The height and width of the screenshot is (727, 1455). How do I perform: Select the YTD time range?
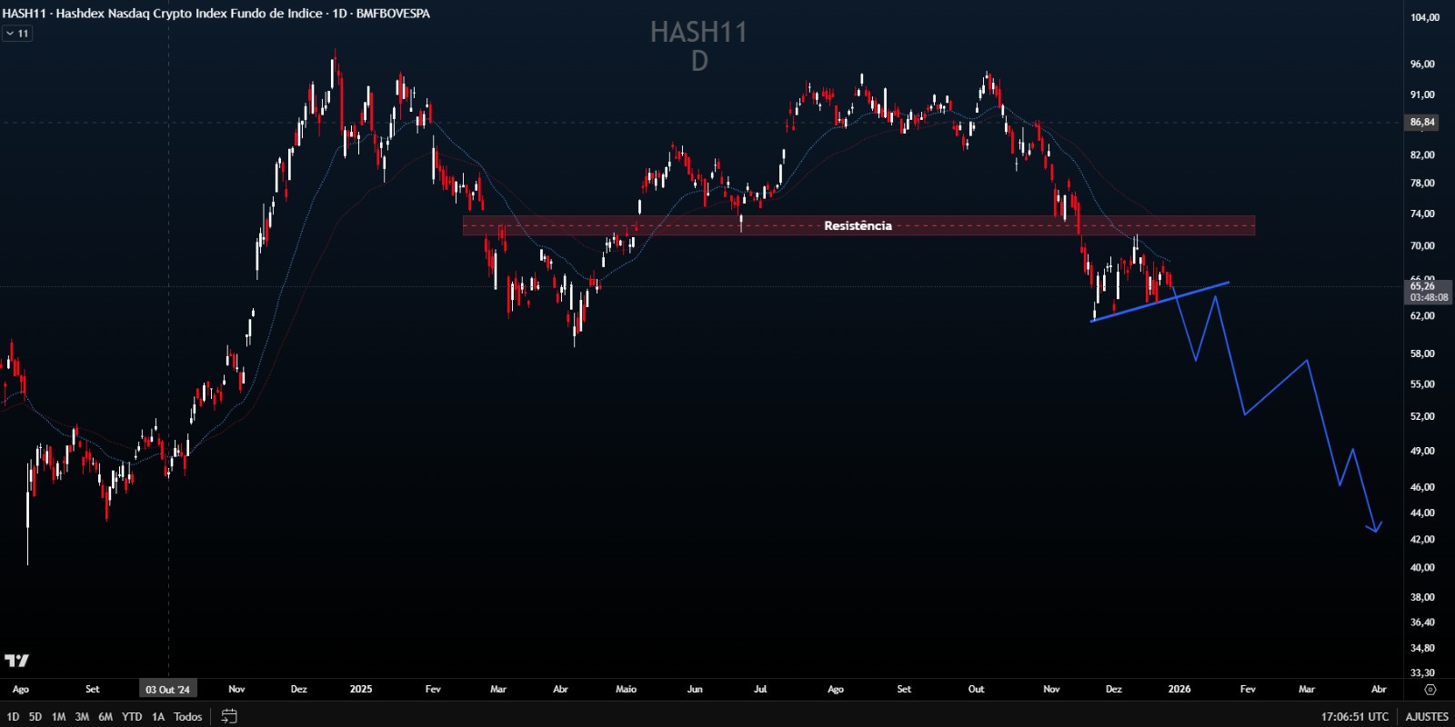click(x=132, y=717)
